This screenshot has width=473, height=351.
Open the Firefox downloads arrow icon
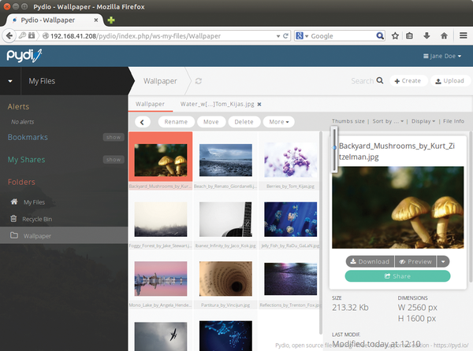point(426,36)
